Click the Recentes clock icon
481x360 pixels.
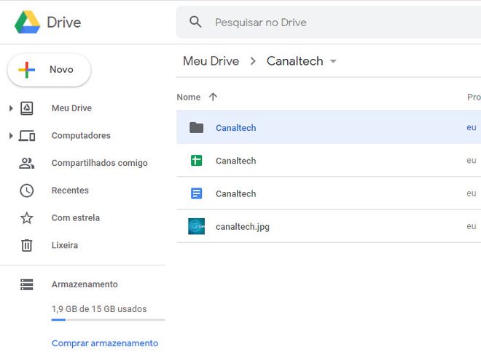click(27, 191)
